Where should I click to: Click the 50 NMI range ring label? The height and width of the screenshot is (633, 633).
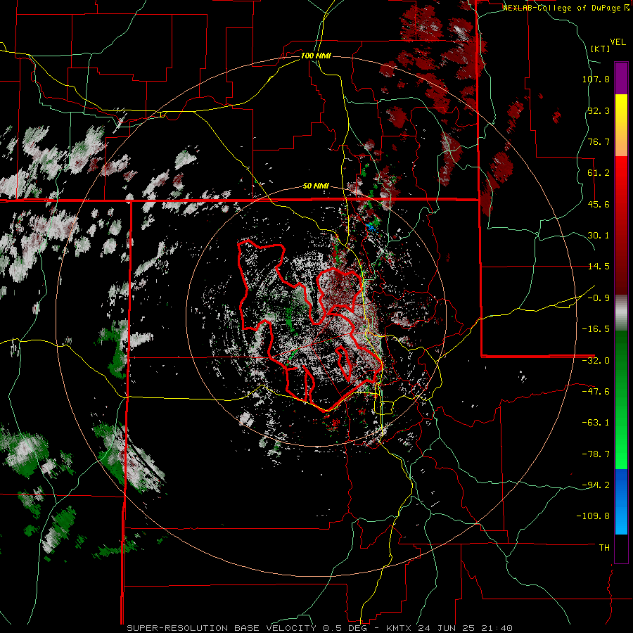pyautogui.click(x=316, y=186)
